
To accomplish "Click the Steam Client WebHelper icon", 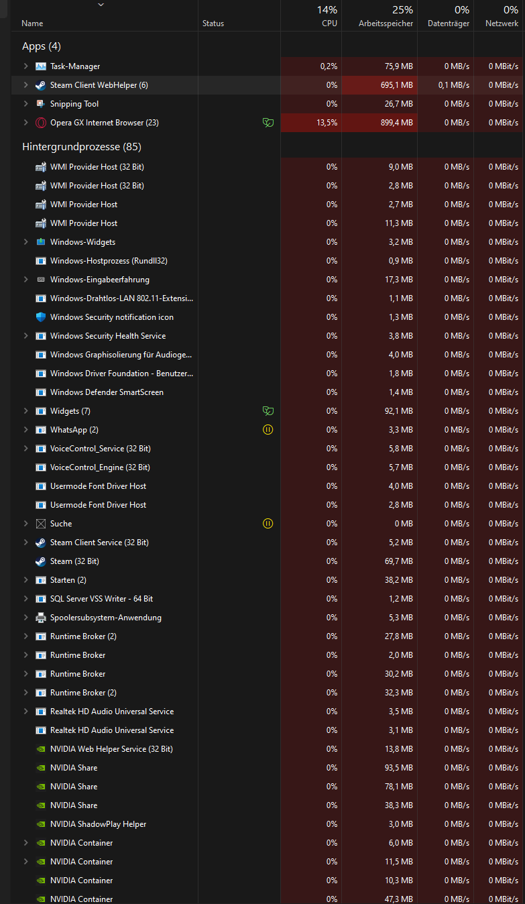I will click(x=40, y=85).
